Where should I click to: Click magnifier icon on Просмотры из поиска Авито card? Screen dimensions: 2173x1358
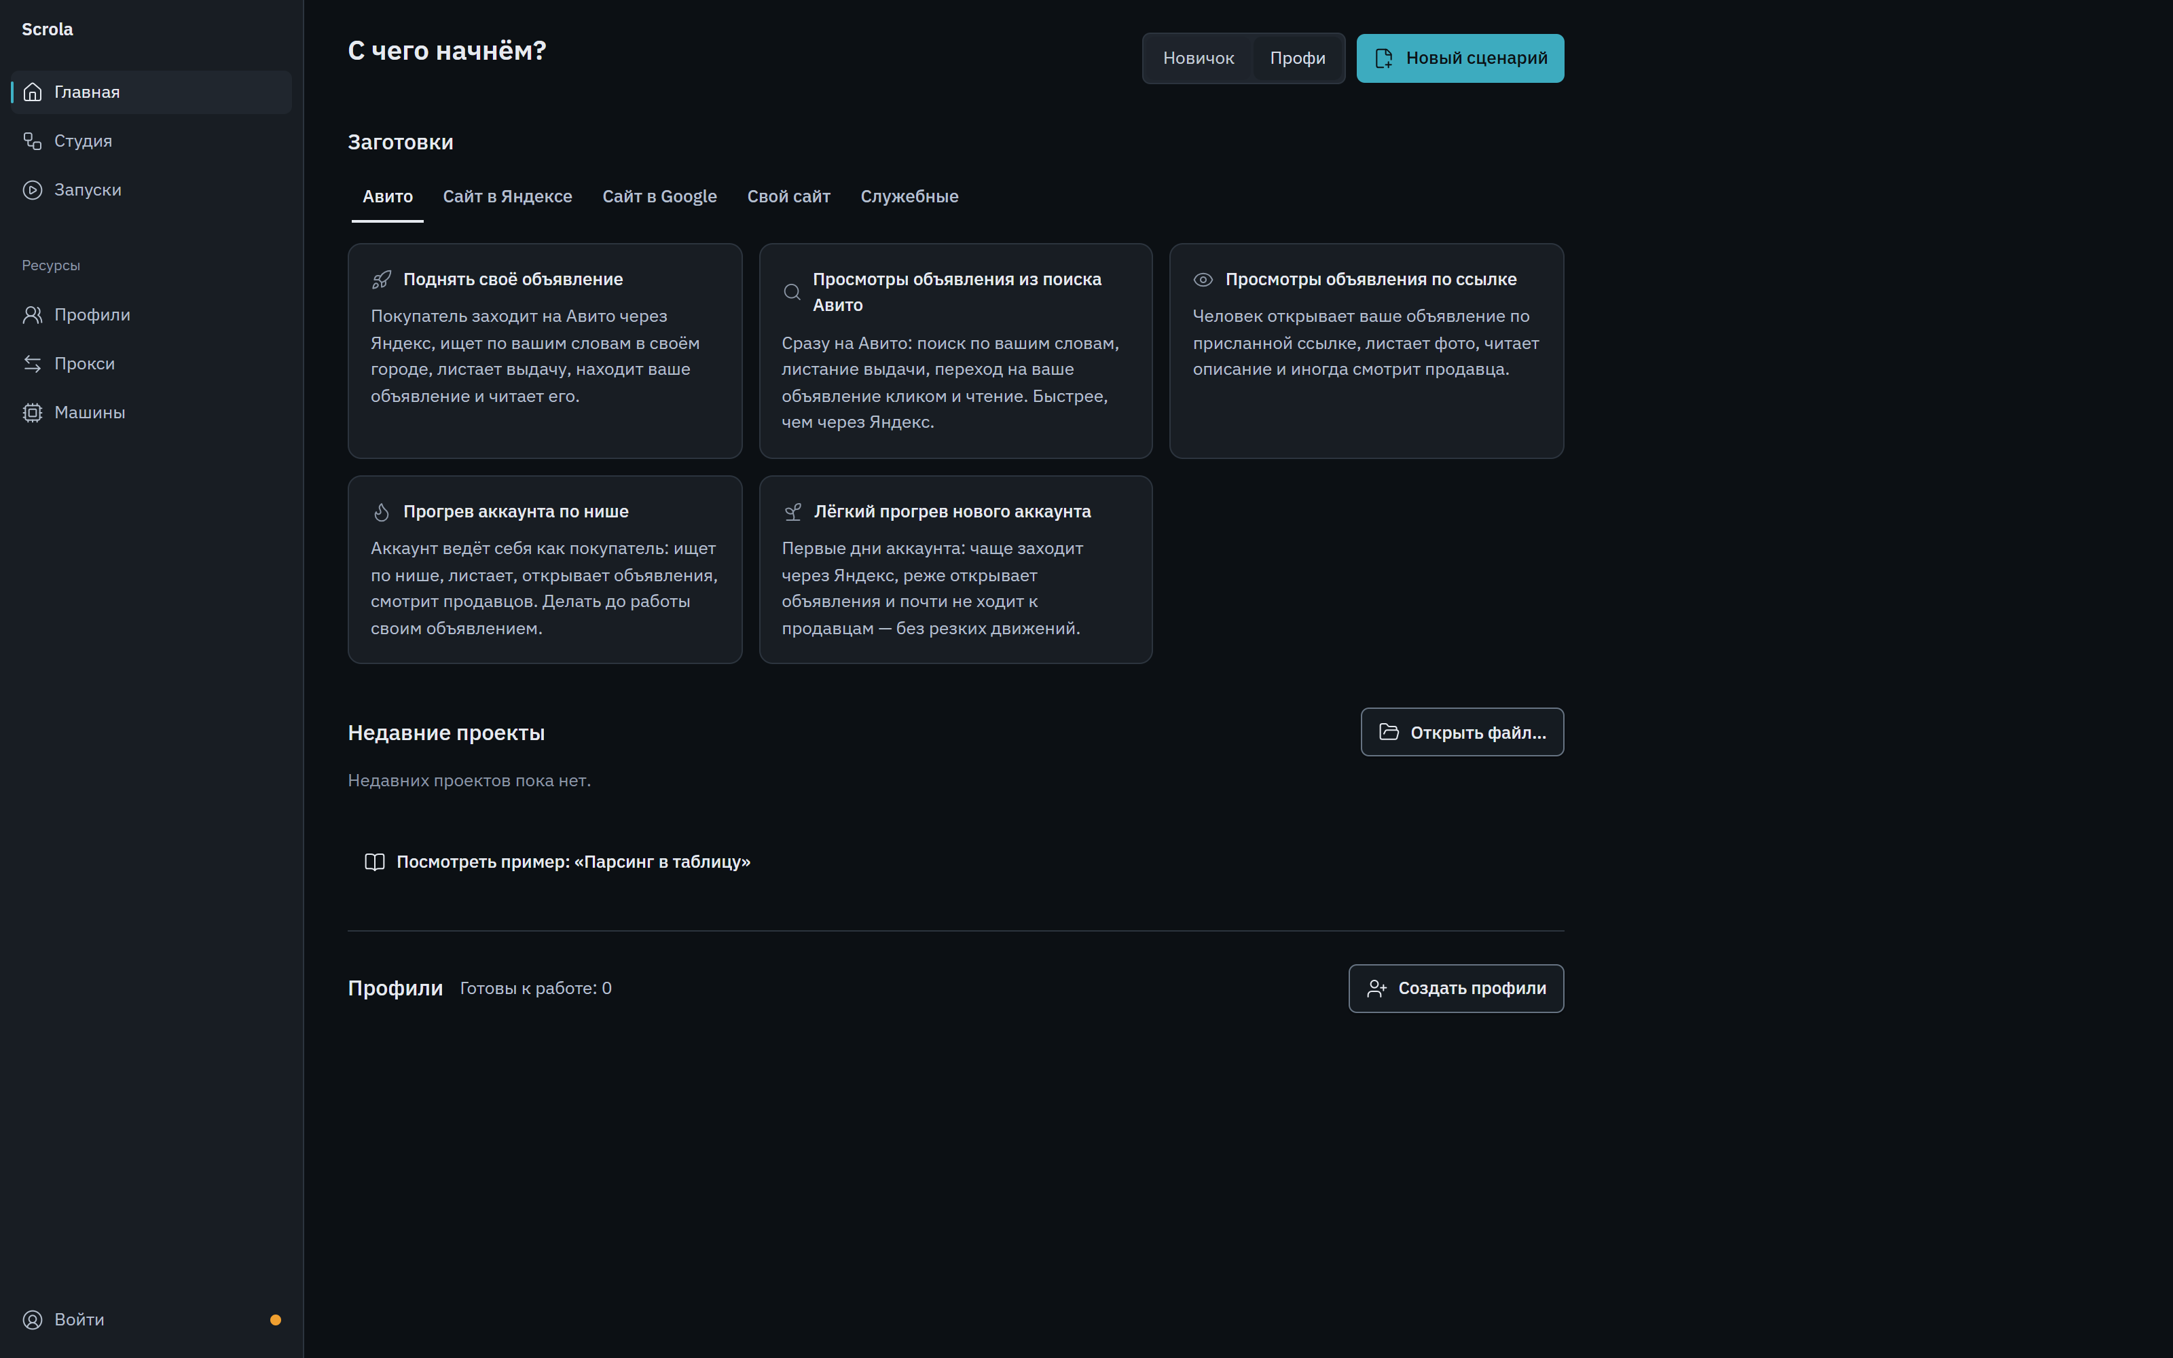click(792, 292)
